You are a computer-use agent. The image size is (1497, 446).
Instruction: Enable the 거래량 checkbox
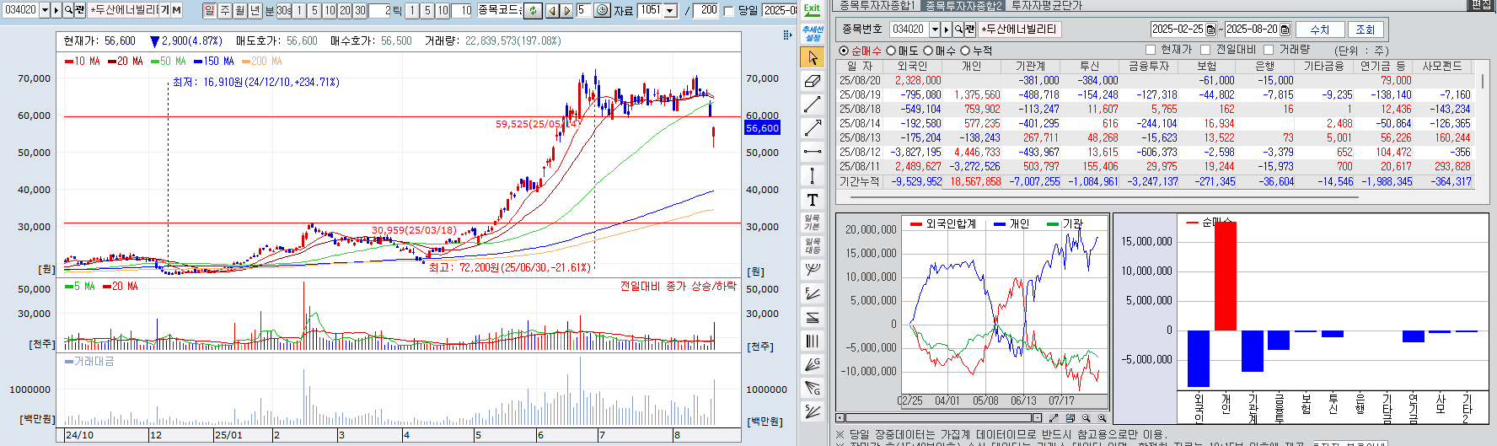tap(1269, 50)
